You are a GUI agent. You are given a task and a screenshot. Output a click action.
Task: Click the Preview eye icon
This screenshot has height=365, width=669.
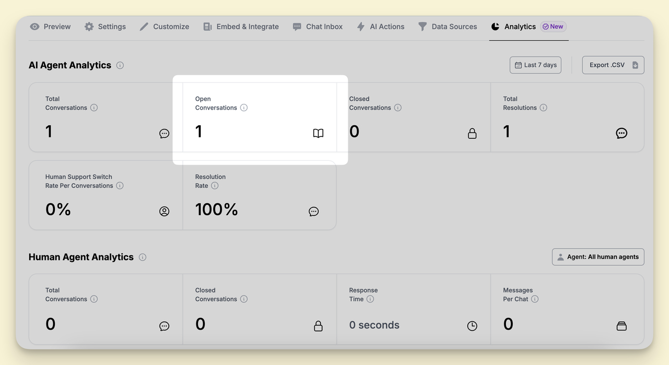point(34,27)
